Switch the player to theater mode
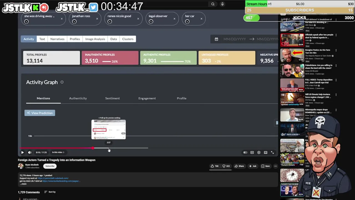 (x=266, y=152)
